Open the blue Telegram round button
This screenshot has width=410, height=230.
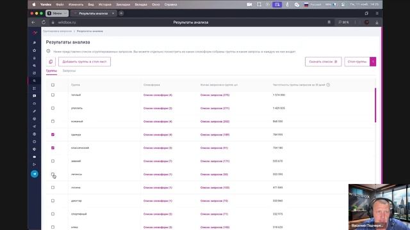[35, 174]
